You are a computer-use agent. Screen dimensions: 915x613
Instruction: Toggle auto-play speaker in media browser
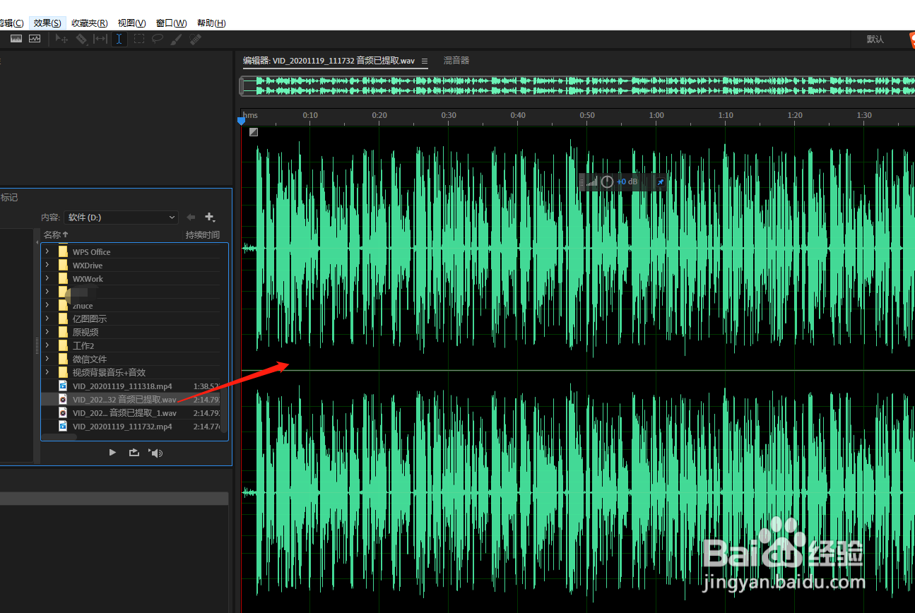pyautogui.click(x=155, y=453)
